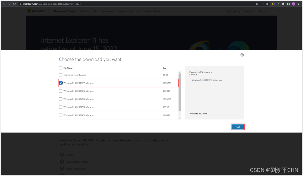Image resolution: width=303 pixels, height=176 pixels.
Task: Open the Extensions puzzle piece menu
Action: 283,4
